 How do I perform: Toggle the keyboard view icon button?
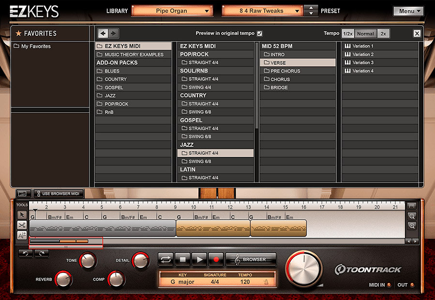pyautogui.click(x=23, y=194)
